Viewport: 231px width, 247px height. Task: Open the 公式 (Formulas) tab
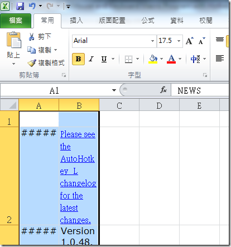pos(148,21)
